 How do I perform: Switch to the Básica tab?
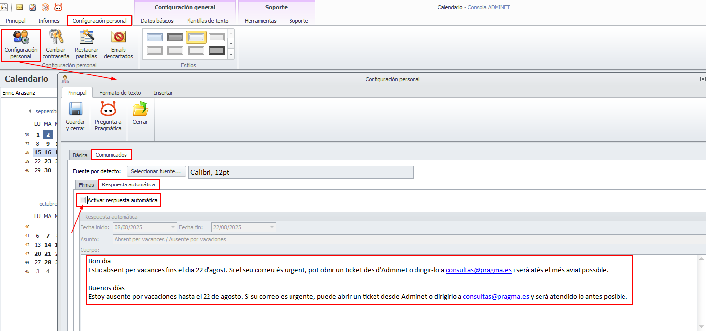click(x=80, y=155)
